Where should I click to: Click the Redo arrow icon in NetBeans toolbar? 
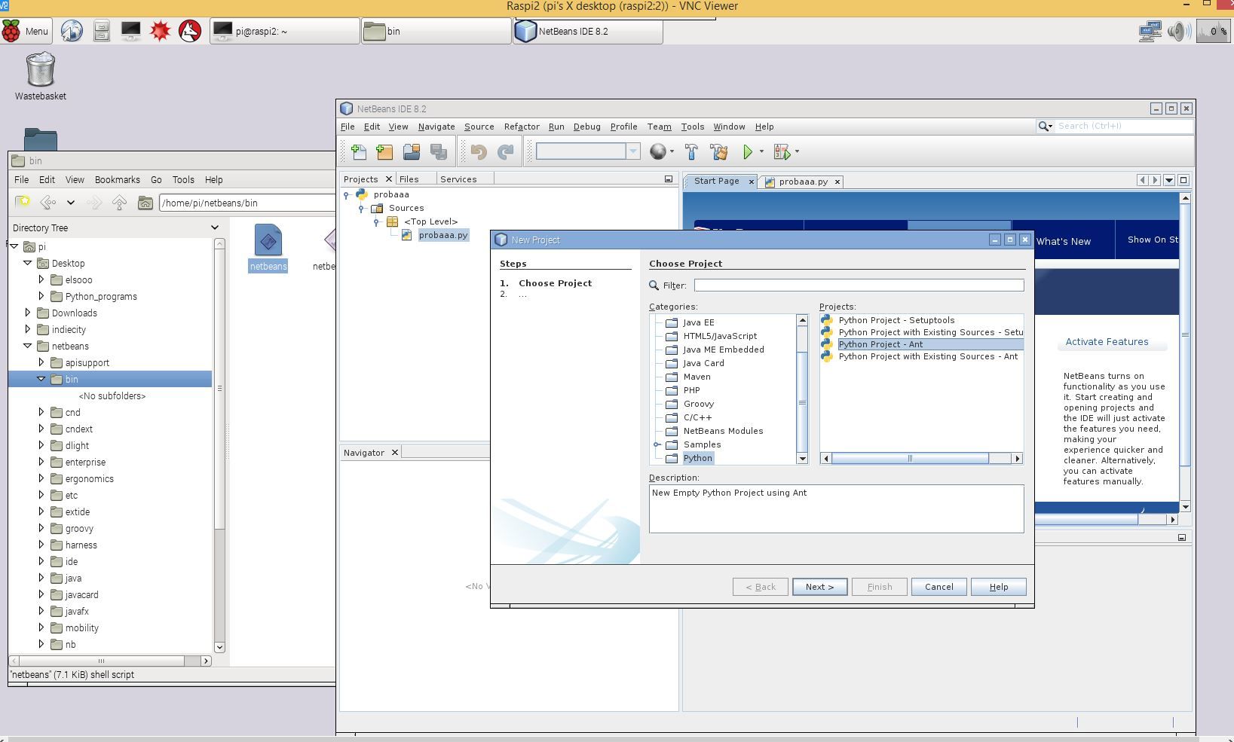(506, 151)
